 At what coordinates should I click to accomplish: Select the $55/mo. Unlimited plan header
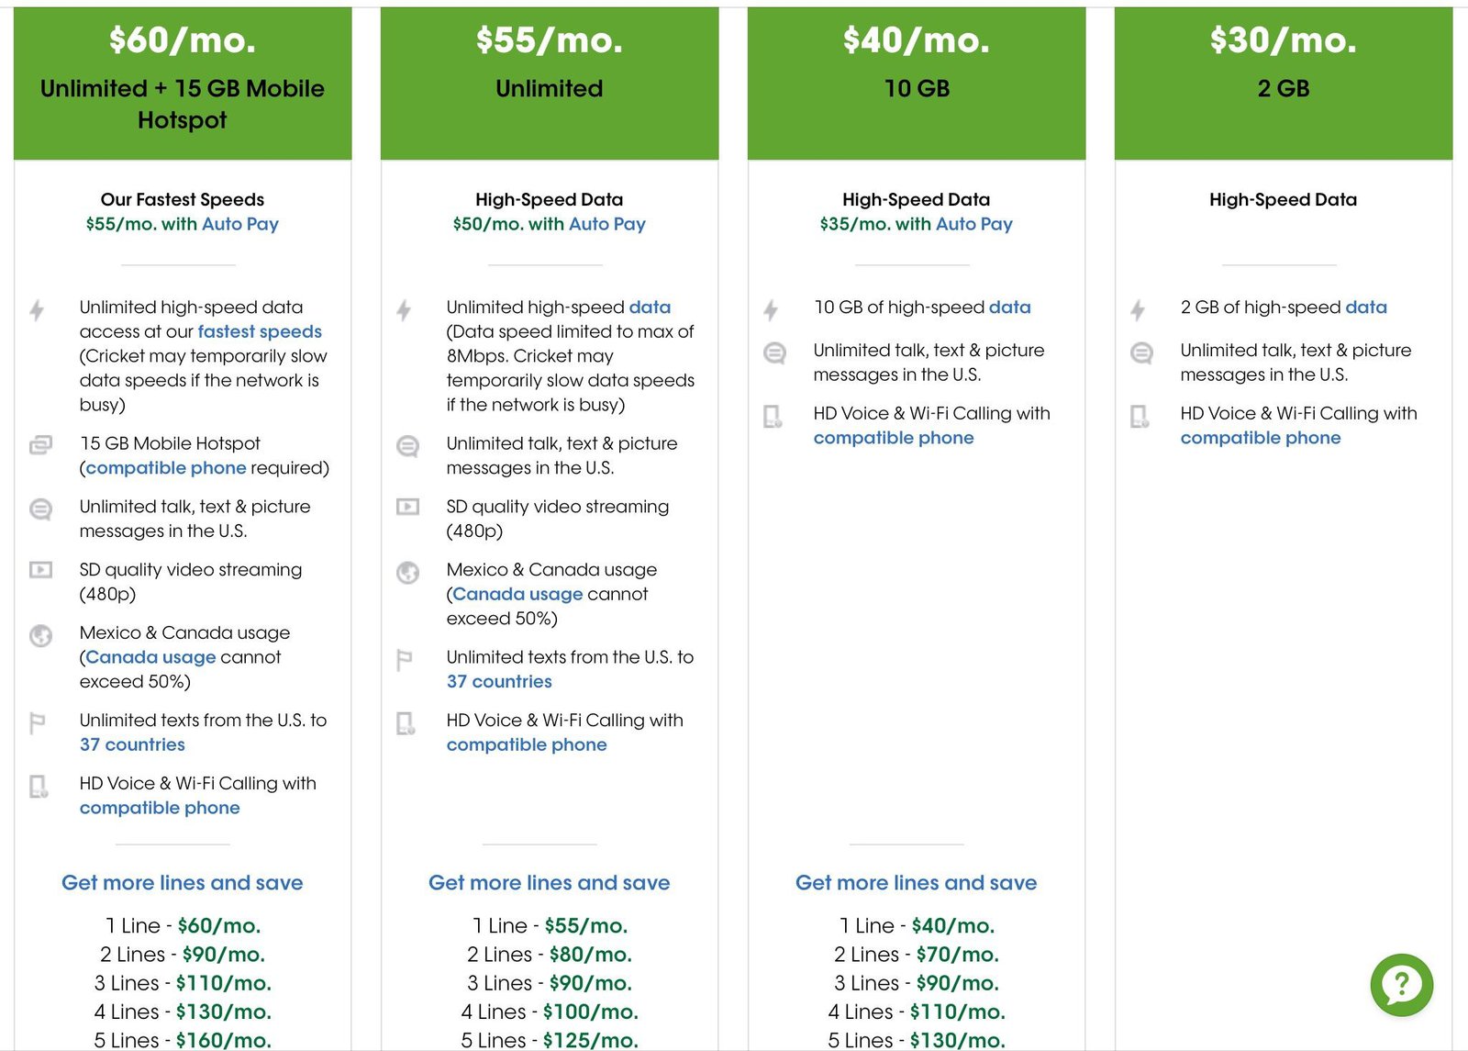pyautogui.click(x=550, y=84)
